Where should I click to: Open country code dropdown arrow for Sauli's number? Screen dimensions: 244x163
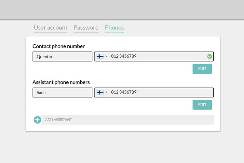pos(106,92)
